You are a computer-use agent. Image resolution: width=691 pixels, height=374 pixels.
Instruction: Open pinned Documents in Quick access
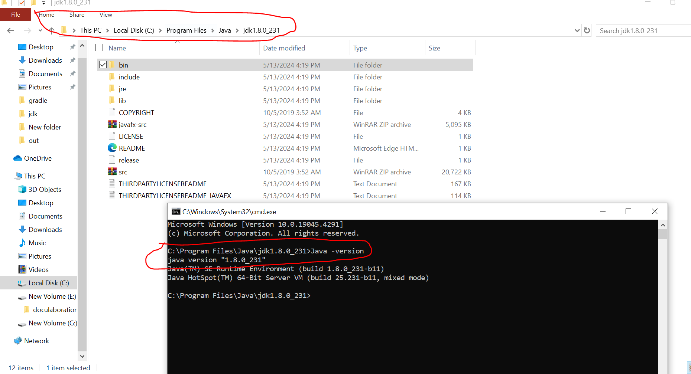pos(40,74)
